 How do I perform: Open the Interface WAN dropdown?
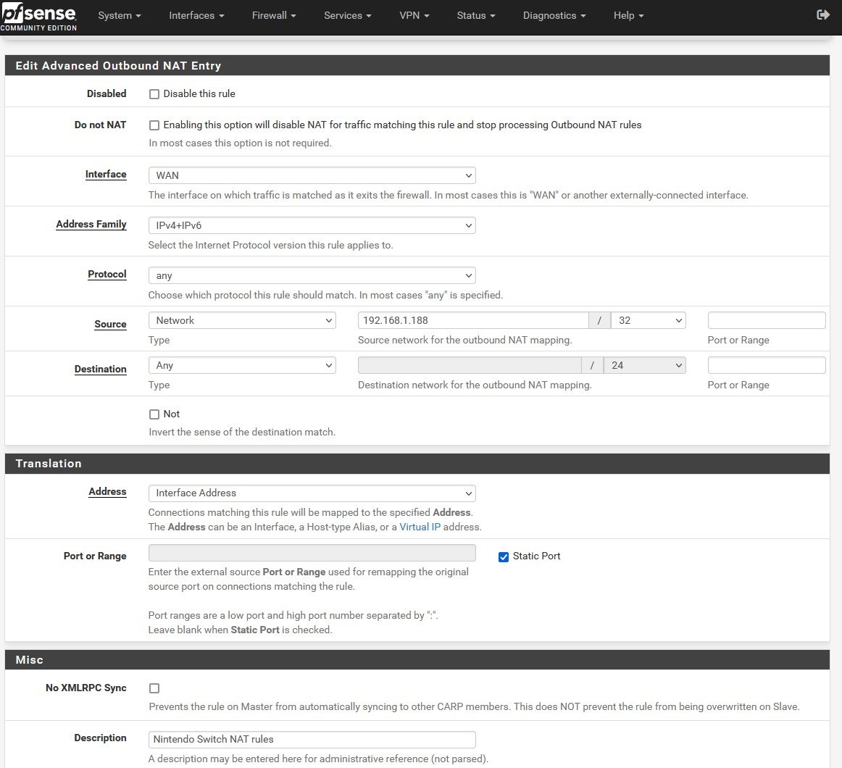tap(312, 175)
